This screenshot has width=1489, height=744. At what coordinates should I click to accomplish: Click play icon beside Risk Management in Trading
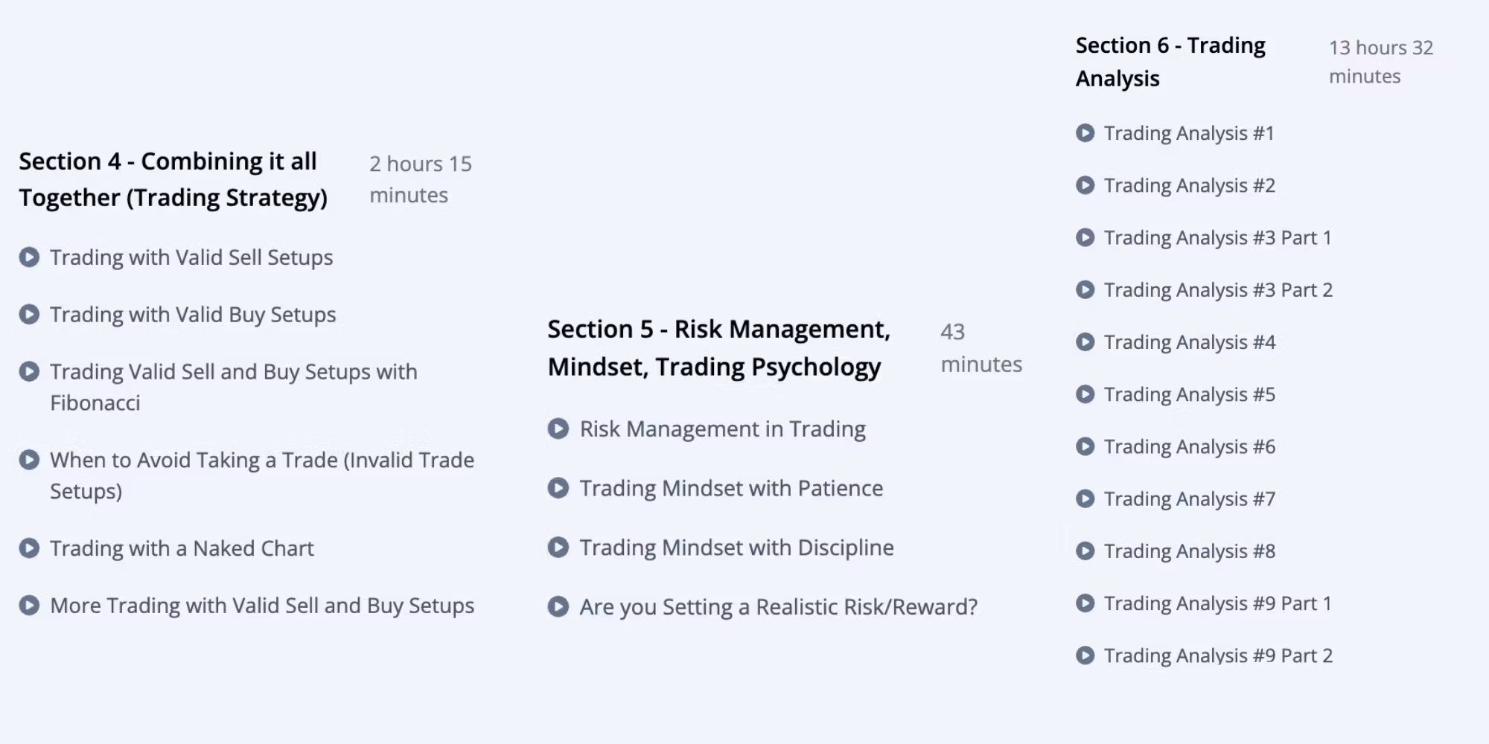[558, 429]
